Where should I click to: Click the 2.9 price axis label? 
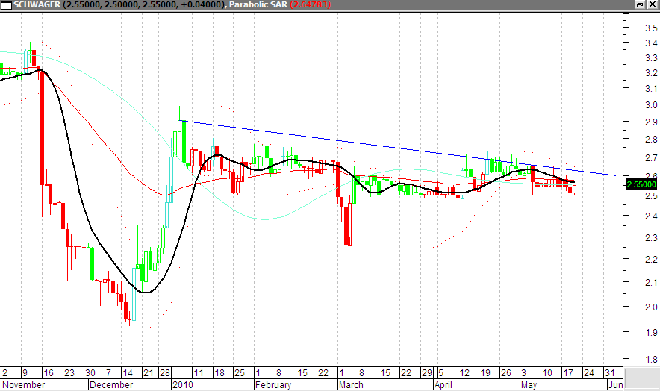[651, 122]
